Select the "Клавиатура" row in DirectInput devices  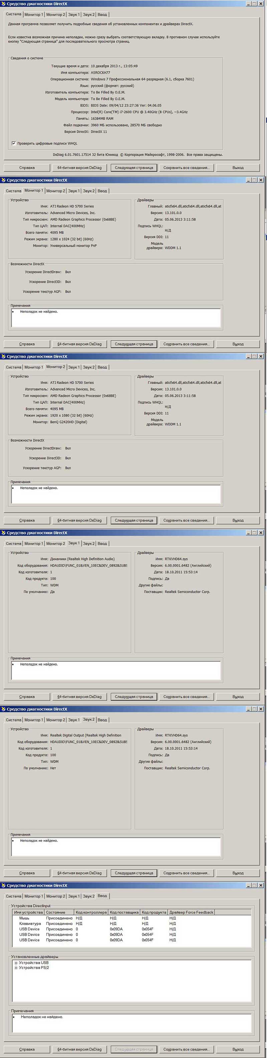pos(30,923)
